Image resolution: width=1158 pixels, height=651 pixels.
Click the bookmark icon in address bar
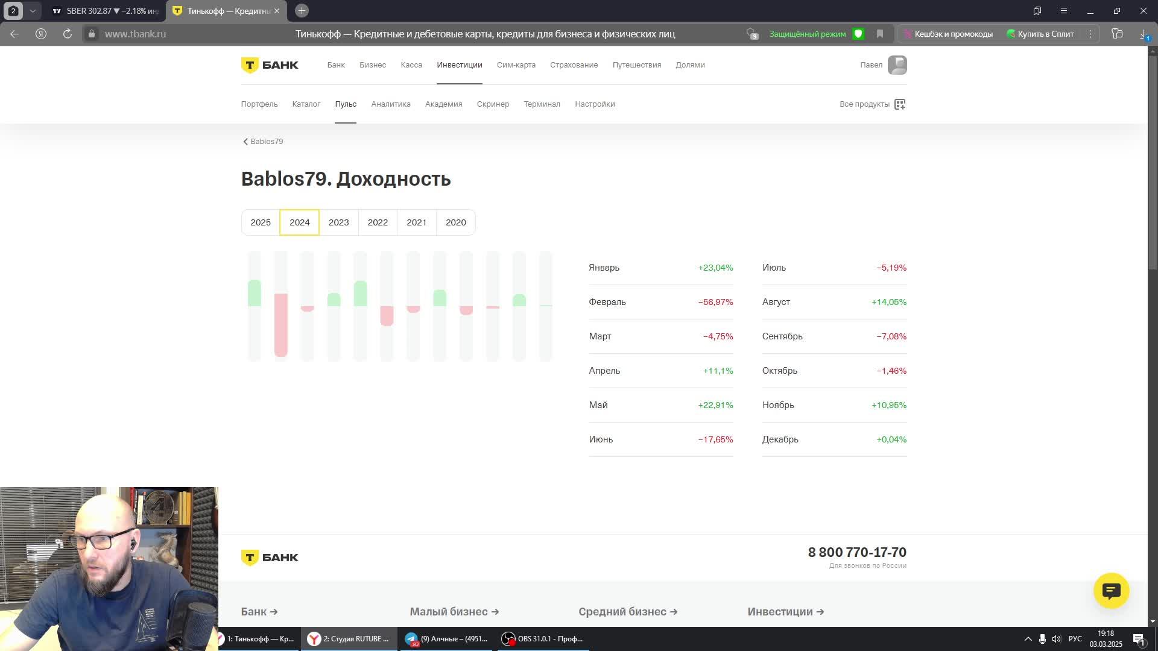(x=880, y=34)
